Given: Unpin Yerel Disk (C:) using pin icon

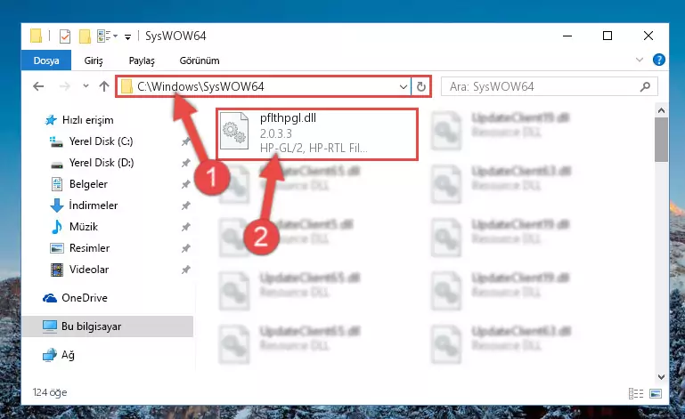Looking at the screenshot, I should [185, 141].
